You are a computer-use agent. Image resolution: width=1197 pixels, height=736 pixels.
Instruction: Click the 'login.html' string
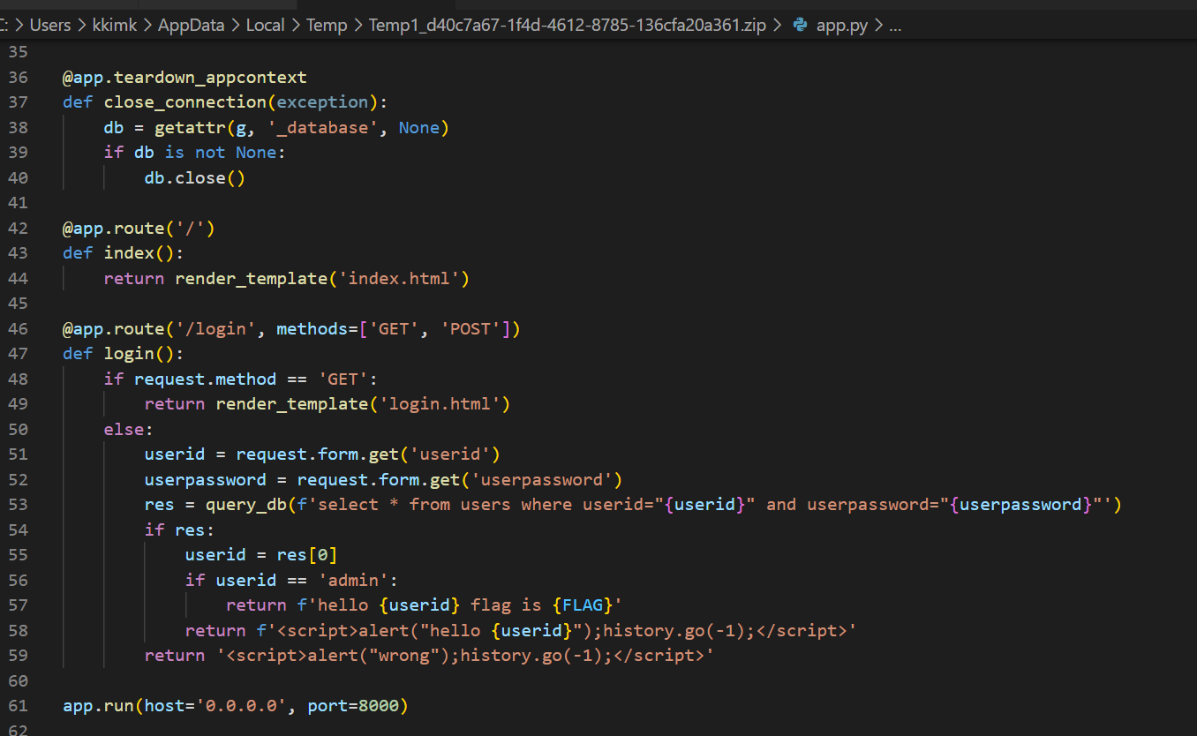click(x=440, y=404)
